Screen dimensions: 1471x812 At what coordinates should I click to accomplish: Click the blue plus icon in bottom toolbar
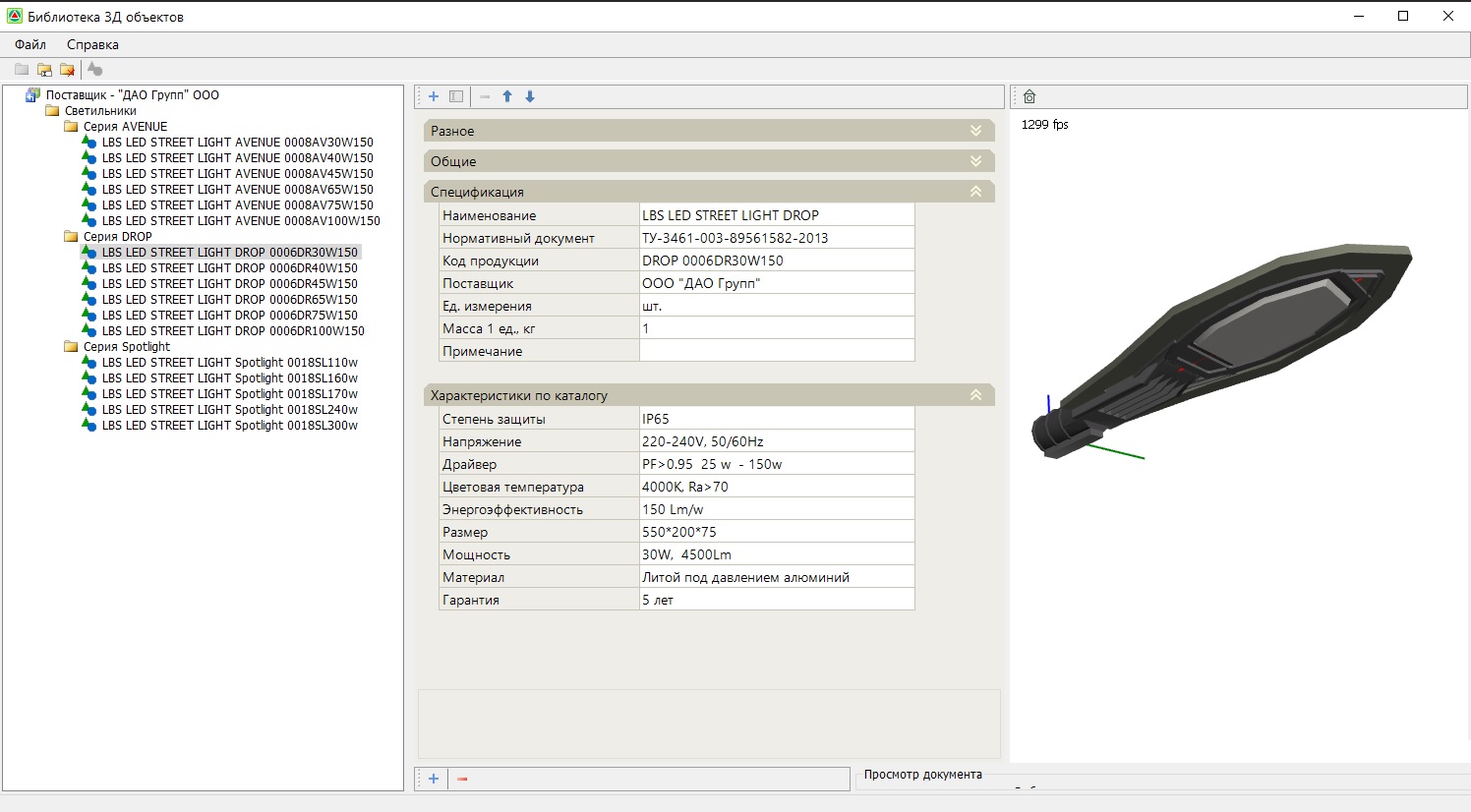coord(434,779)
